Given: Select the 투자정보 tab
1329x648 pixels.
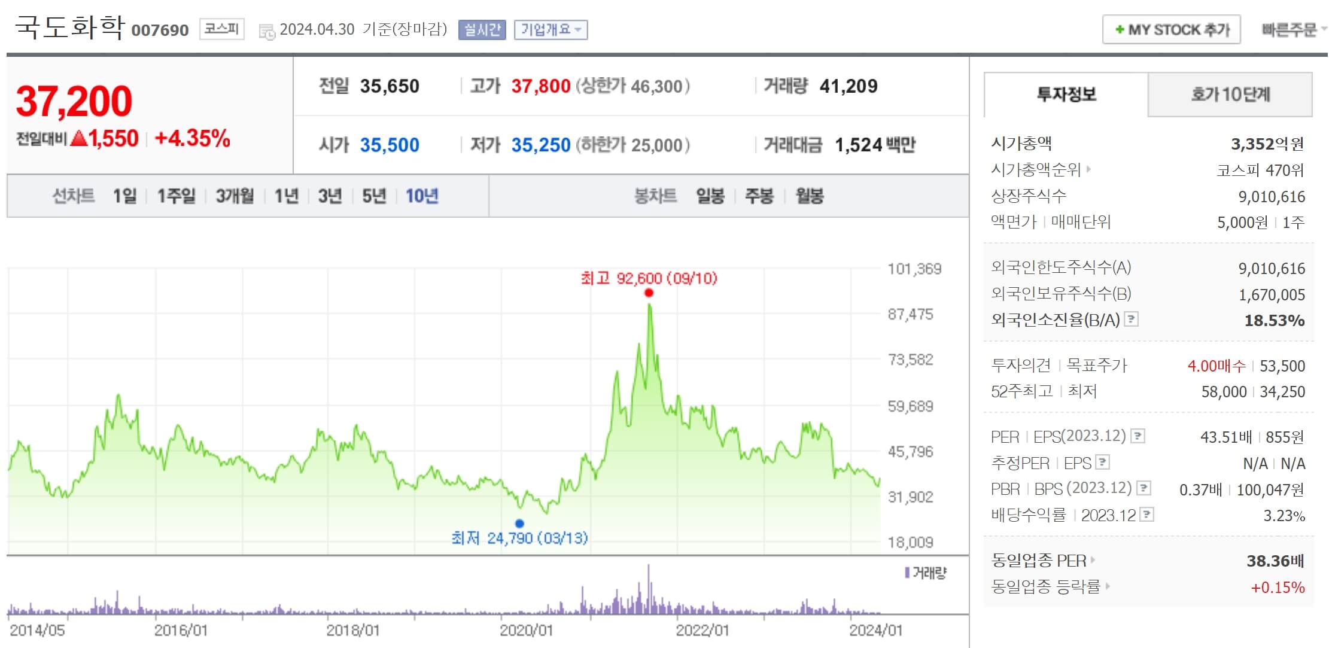Looking at the screenshot, I should (x=1066, y=95).
